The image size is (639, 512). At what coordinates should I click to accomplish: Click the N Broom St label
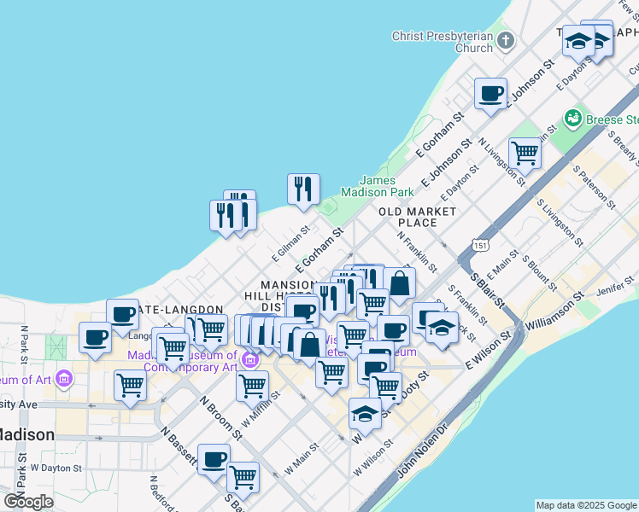coord(221,418)
